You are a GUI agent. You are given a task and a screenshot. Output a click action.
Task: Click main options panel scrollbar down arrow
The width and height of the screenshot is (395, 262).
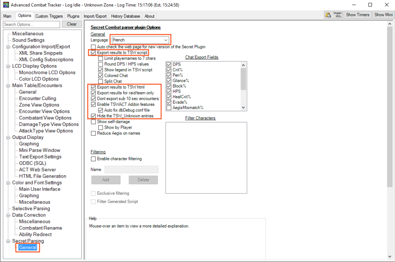click(390, 257)
